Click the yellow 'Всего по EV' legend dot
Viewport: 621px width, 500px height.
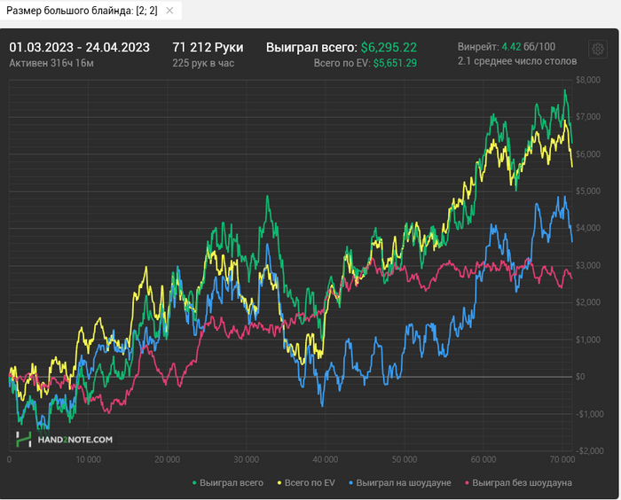click(279, 483)
